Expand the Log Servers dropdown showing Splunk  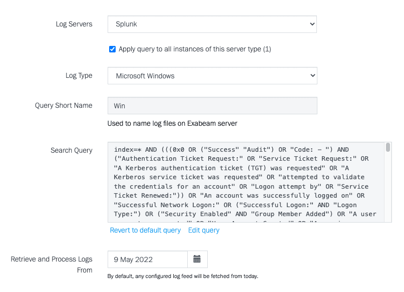tap(212, 24)
